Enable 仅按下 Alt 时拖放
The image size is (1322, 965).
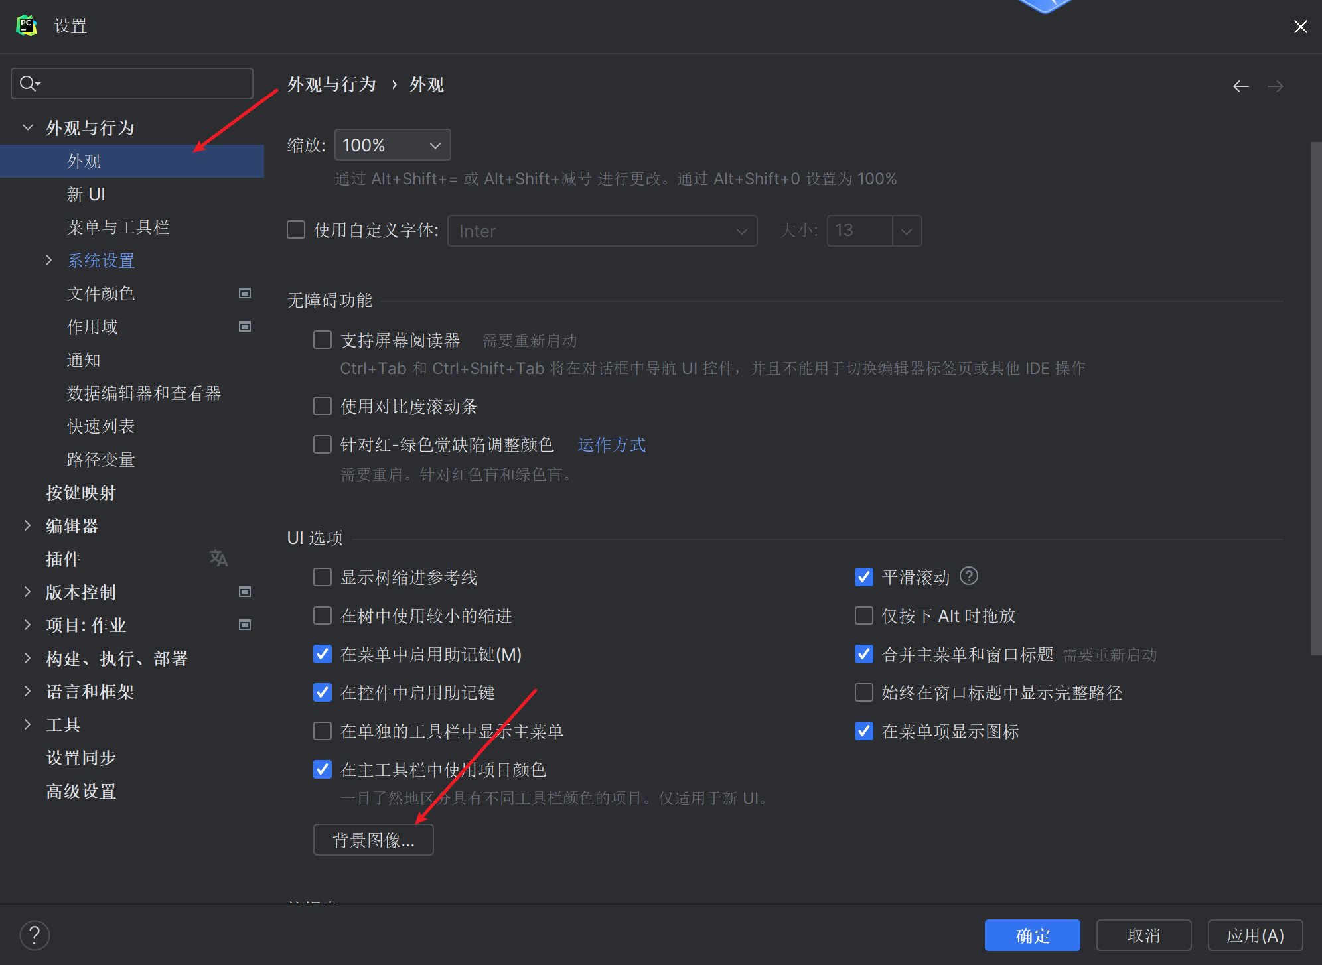pos(864,615)
